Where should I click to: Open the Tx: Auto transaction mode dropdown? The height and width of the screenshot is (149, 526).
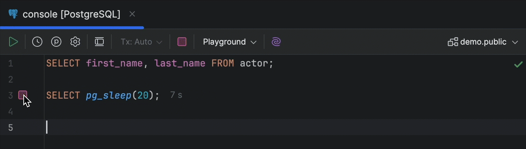pos(141,42)
